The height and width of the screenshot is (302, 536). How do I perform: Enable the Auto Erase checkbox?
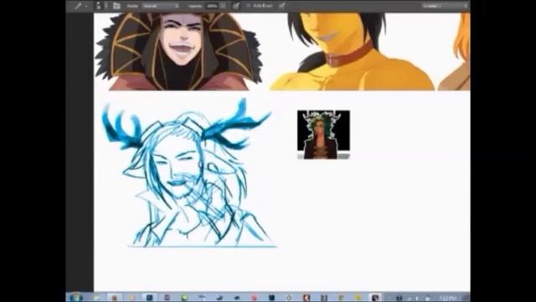[x=249, y=6]
